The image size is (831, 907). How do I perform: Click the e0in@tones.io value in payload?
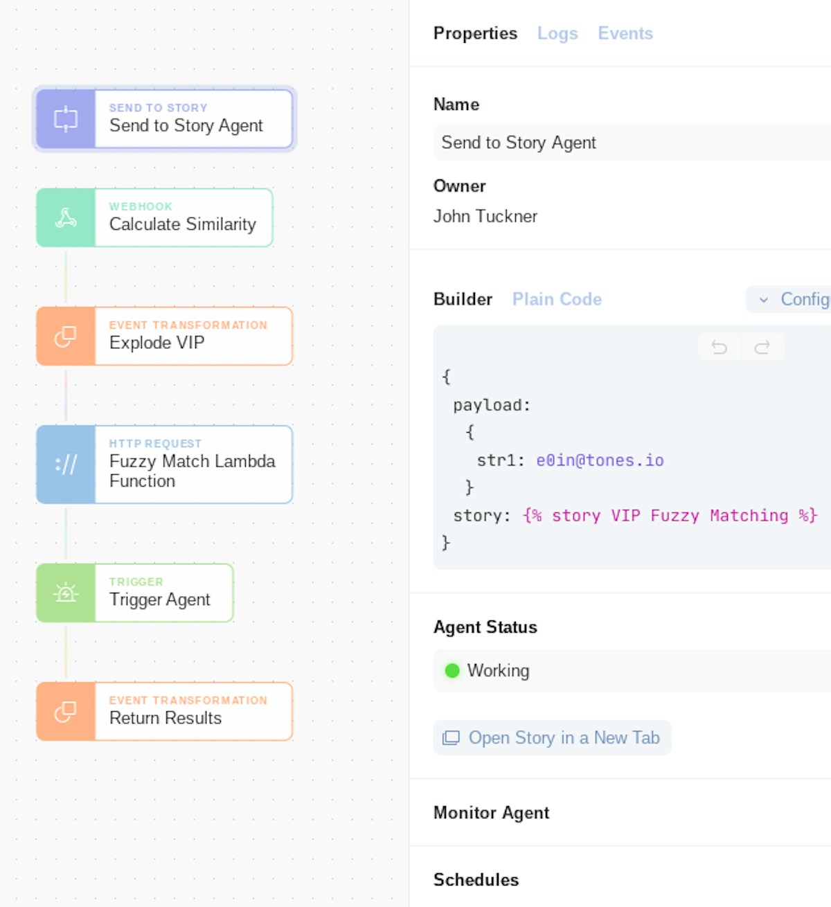click(x=600, y=460)
